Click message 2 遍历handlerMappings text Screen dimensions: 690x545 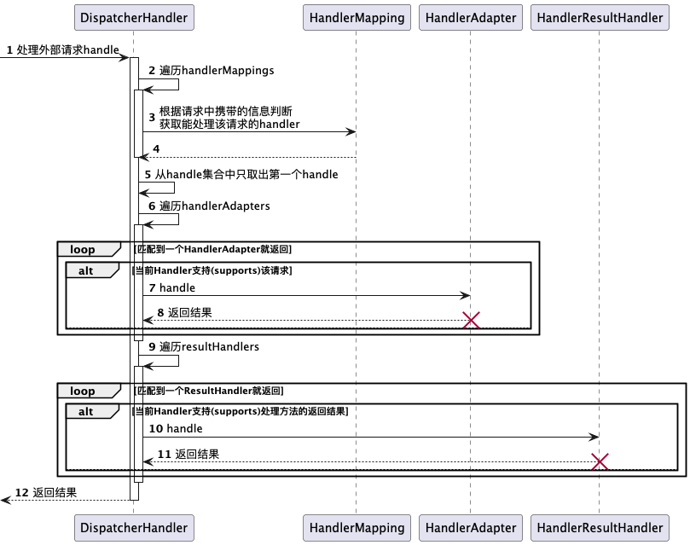(212, 71)
